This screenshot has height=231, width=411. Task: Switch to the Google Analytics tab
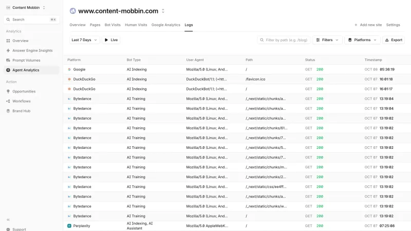point(165,25)
